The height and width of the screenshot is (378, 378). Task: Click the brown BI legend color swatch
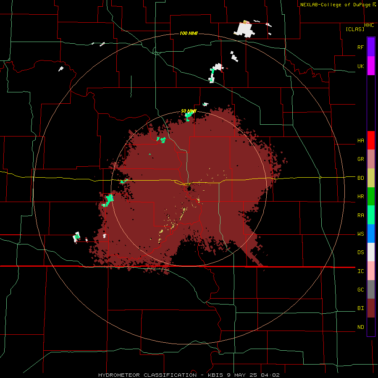point(371,308)
